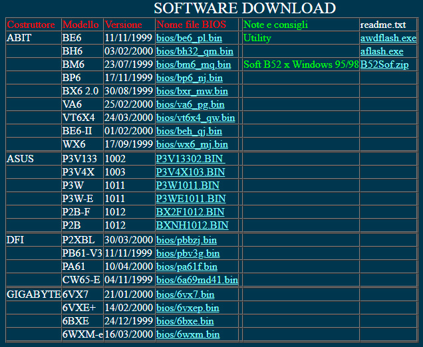
Task: Open the bios/pbbzj.bin DFI link
Action: [186, 239]
